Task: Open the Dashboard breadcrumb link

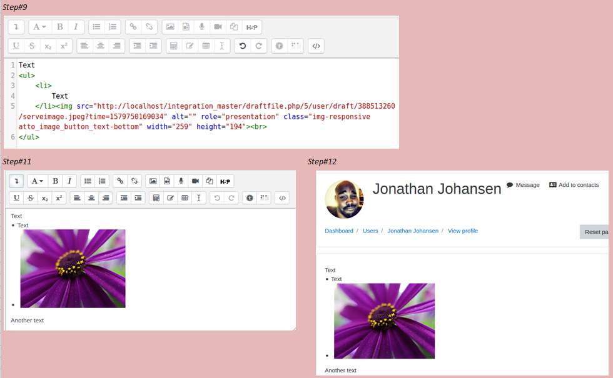Action: (x=339, y=231)
